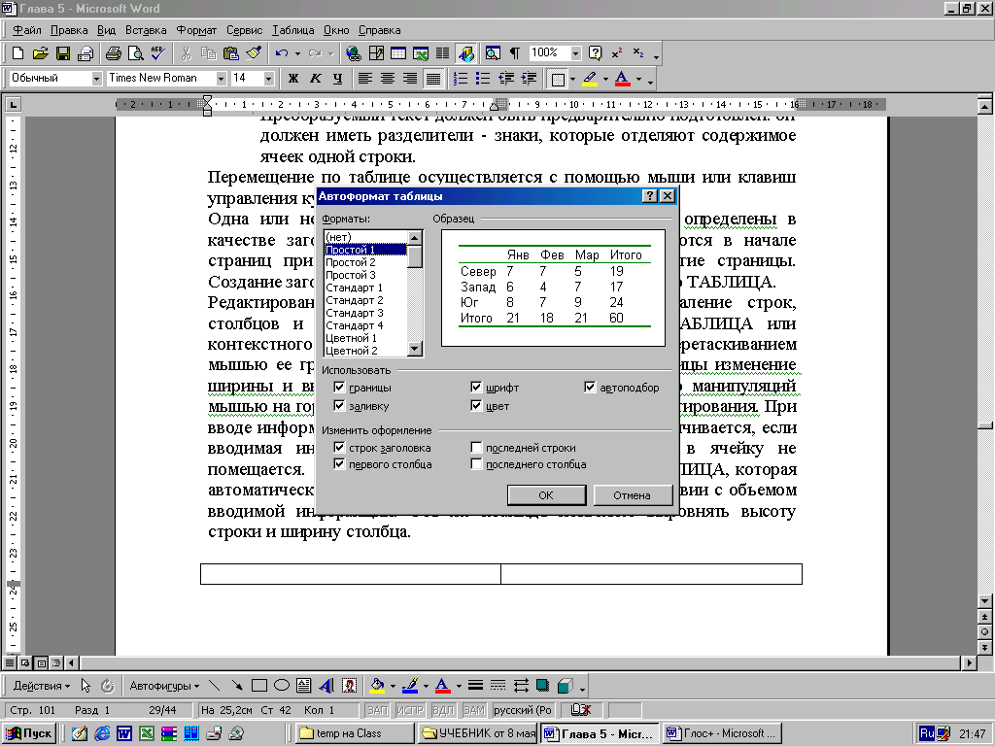Click the OK button in dialog
The width and height of the screenshot is (995, 746).
pos(546,495)
